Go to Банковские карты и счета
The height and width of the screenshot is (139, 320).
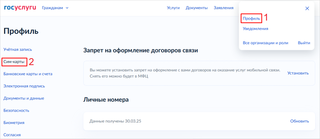[28, 74]
